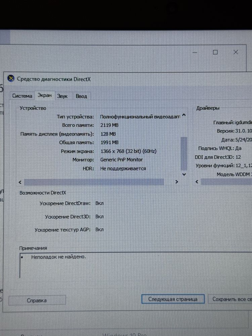Click DDI для Direct3D: 12 entry
The height and width of the screenshot is (336, 252).
pyautogui.click(x=218, y=157)
